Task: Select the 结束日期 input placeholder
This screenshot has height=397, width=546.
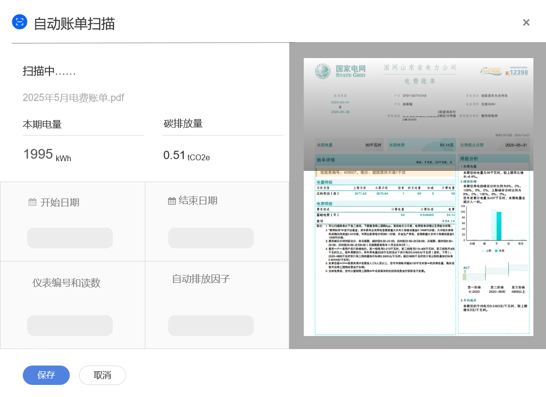Action: [211, 238]
